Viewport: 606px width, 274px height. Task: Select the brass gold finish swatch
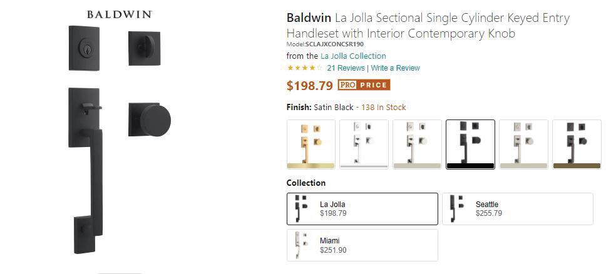tap(311, 144)
